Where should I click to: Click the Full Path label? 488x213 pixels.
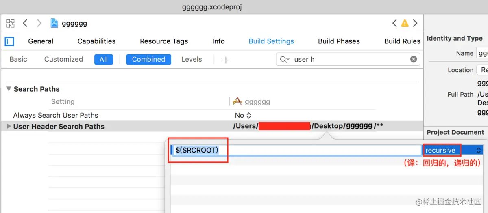tap(460, 94)
